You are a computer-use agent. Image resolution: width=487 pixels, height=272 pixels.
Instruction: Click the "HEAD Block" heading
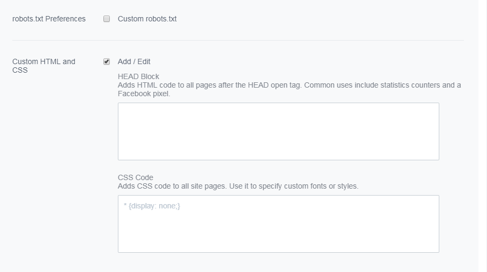click(138, 76)
